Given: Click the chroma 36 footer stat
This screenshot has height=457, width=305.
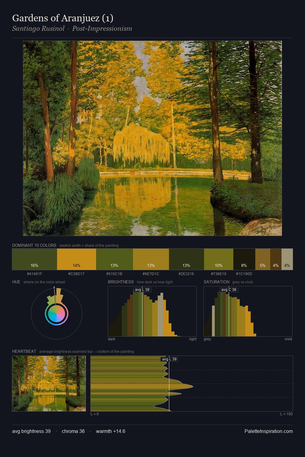Looking at the screenshot, I should click(x=73, y=431).
